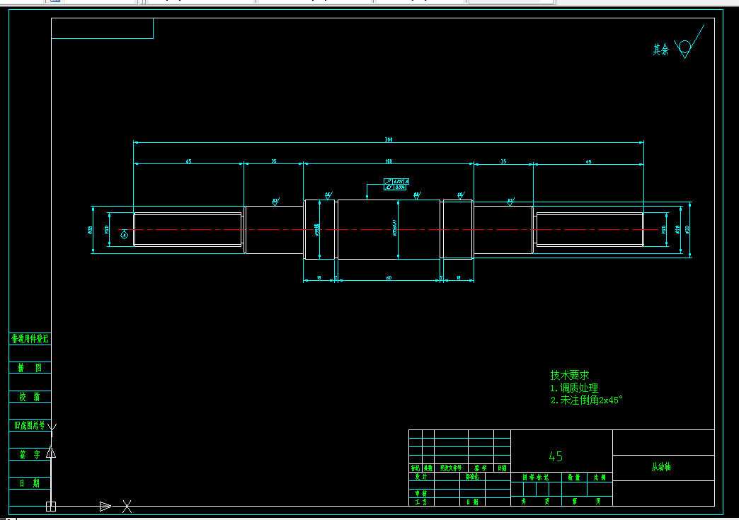The height and width of the screenshot is (520, 739).
Task: Click the roughness symbol on the left 35-long section
Action: coord(276,202)
